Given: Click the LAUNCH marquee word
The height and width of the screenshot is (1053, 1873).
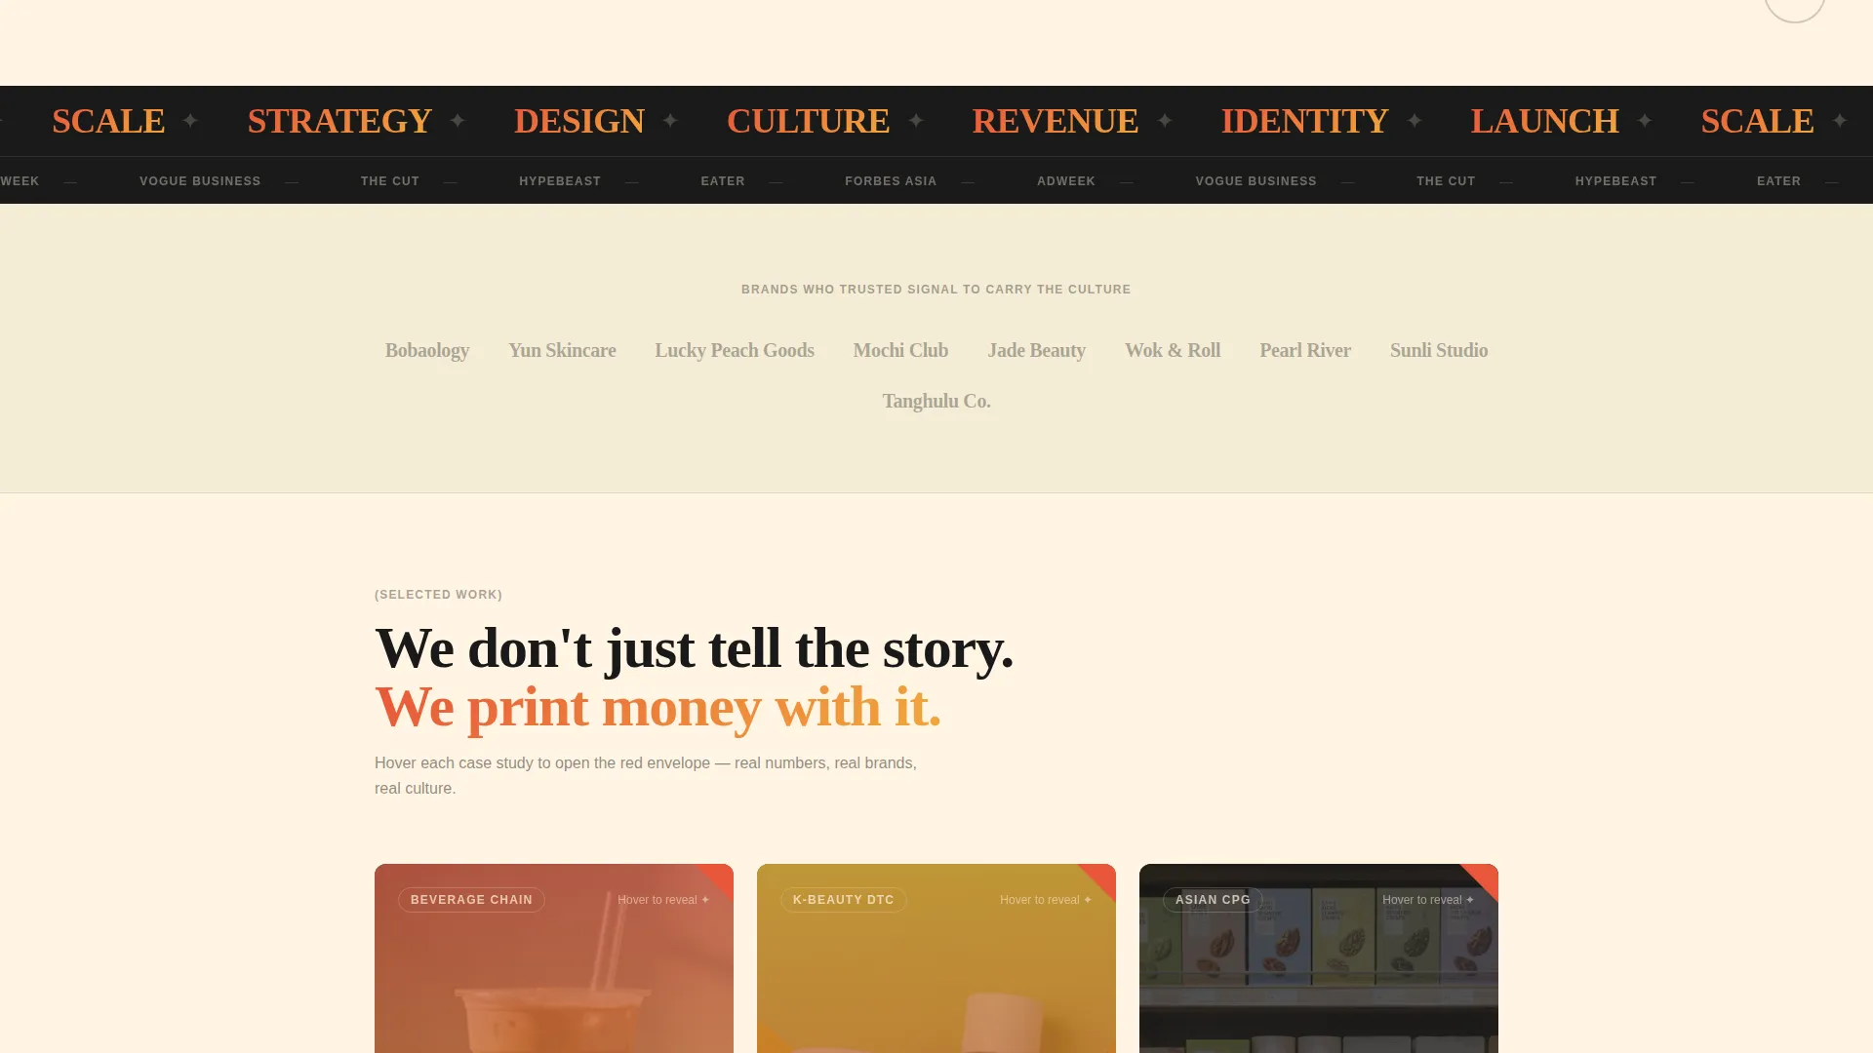Looking at the screenshot, I should coord(1544,121).
